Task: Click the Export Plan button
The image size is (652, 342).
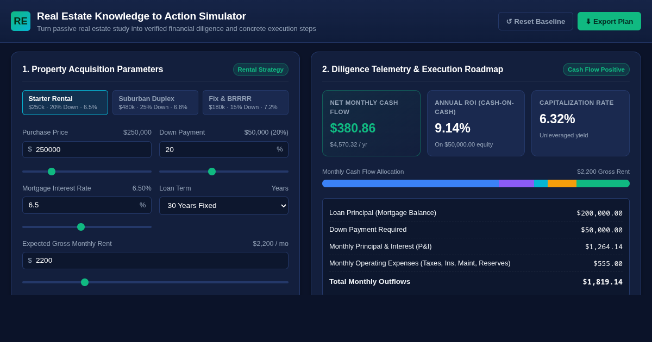Action: click(x=609, y=21)
